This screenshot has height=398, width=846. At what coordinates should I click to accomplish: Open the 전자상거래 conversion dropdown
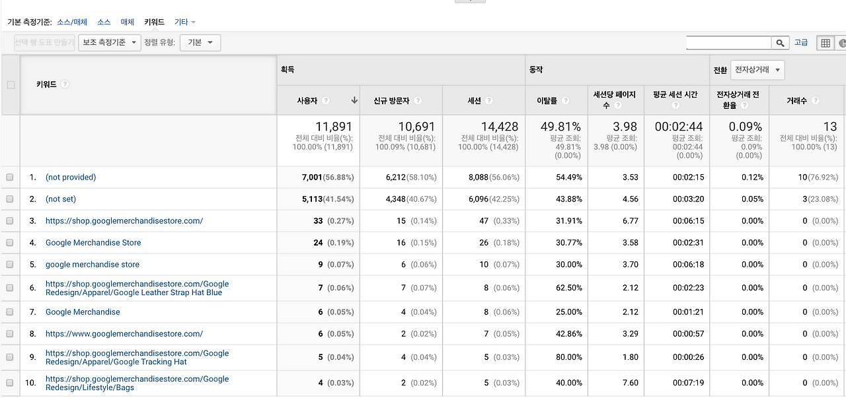pyautogui.click(x=757, y=69)
